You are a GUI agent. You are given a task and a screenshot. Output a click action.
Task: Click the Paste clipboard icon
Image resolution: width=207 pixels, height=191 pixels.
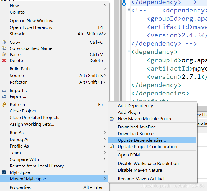(x=4, y=54)
